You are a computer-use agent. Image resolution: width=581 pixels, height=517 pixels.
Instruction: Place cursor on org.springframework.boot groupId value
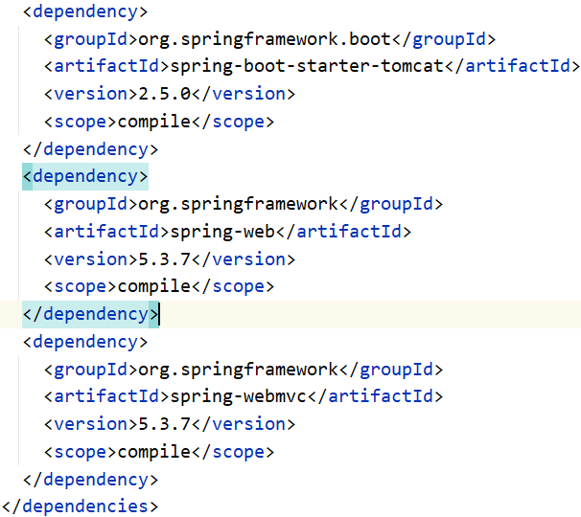[x=264, y=39]
